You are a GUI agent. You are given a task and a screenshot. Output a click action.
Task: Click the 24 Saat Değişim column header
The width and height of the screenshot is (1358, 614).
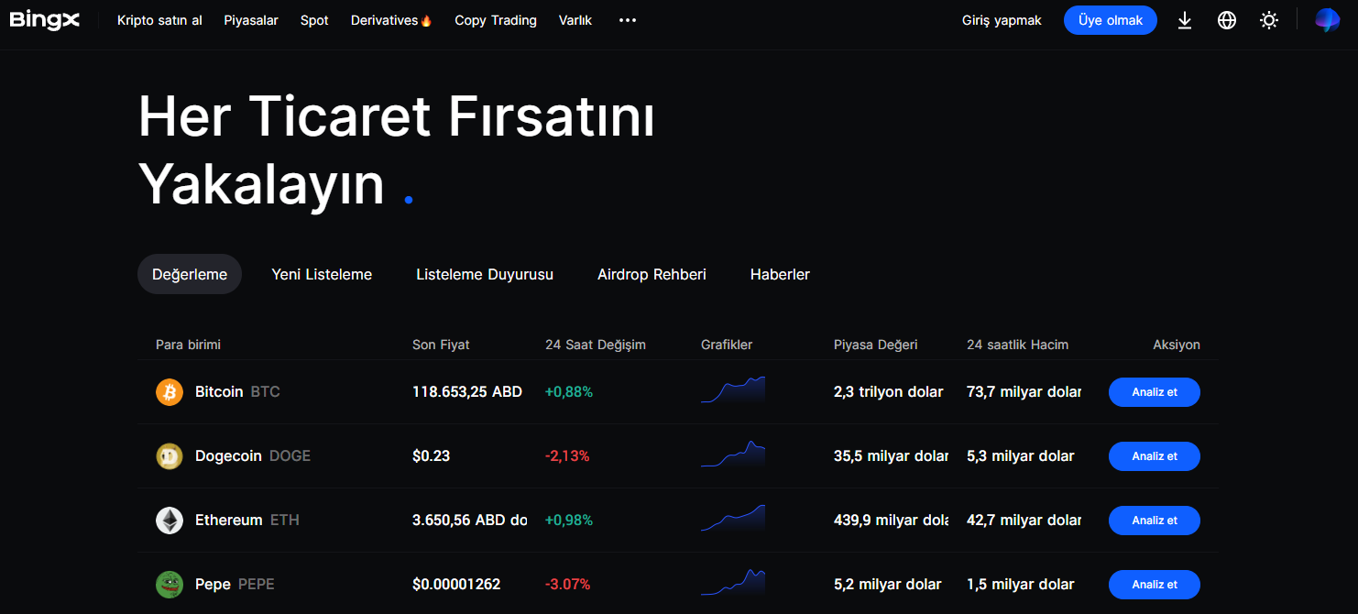click(596, 345)
